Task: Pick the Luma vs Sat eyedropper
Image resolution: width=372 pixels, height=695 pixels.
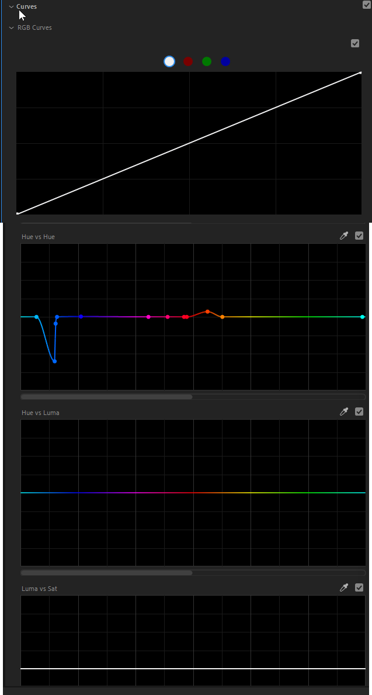Action: (x=345, y=587)
